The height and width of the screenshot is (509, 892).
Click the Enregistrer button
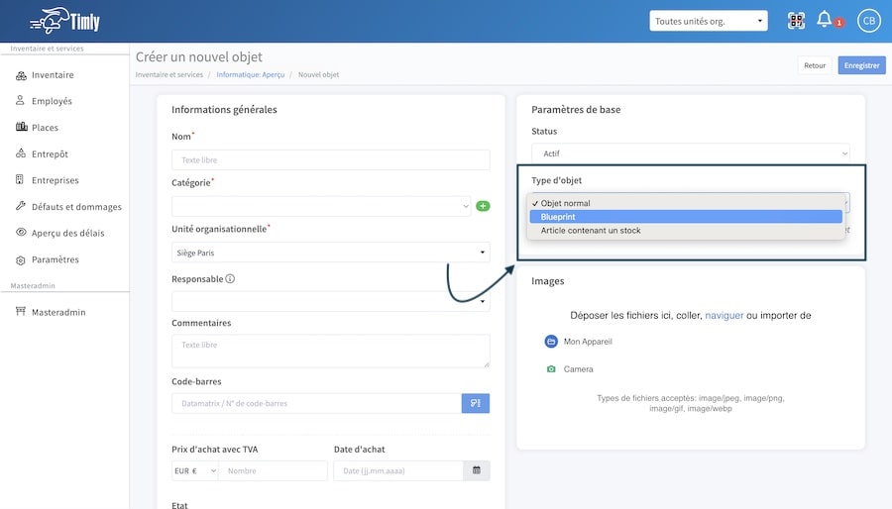(861, 65)
